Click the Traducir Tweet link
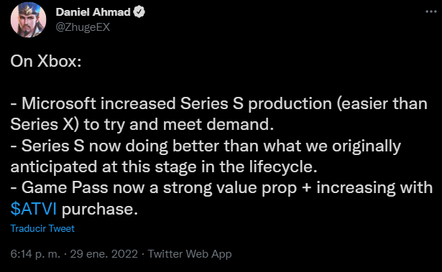The image size is (442, 272). [42, 228]
